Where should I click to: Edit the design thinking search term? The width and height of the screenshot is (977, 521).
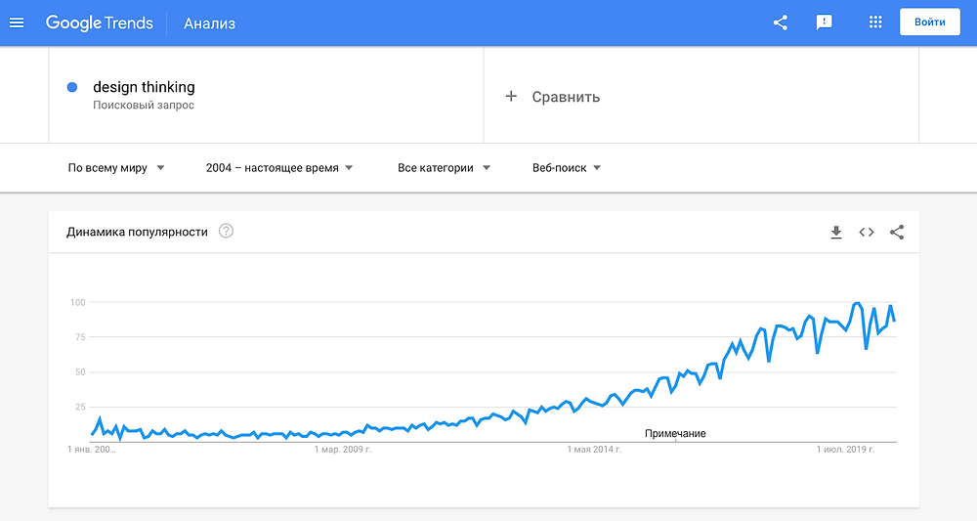[144, 87]
